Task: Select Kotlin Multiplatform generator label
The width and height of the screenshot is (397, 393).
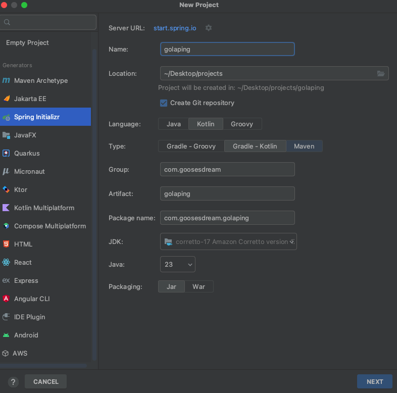Action: 44,208
